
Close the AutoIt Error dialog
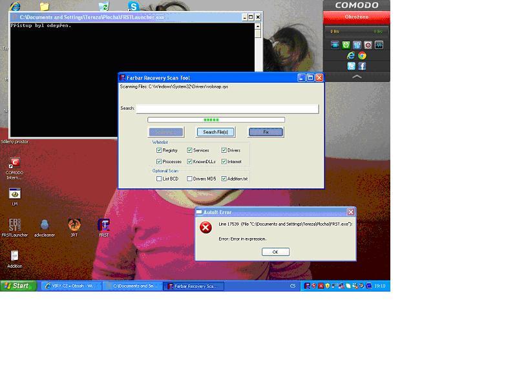point(351,212)
